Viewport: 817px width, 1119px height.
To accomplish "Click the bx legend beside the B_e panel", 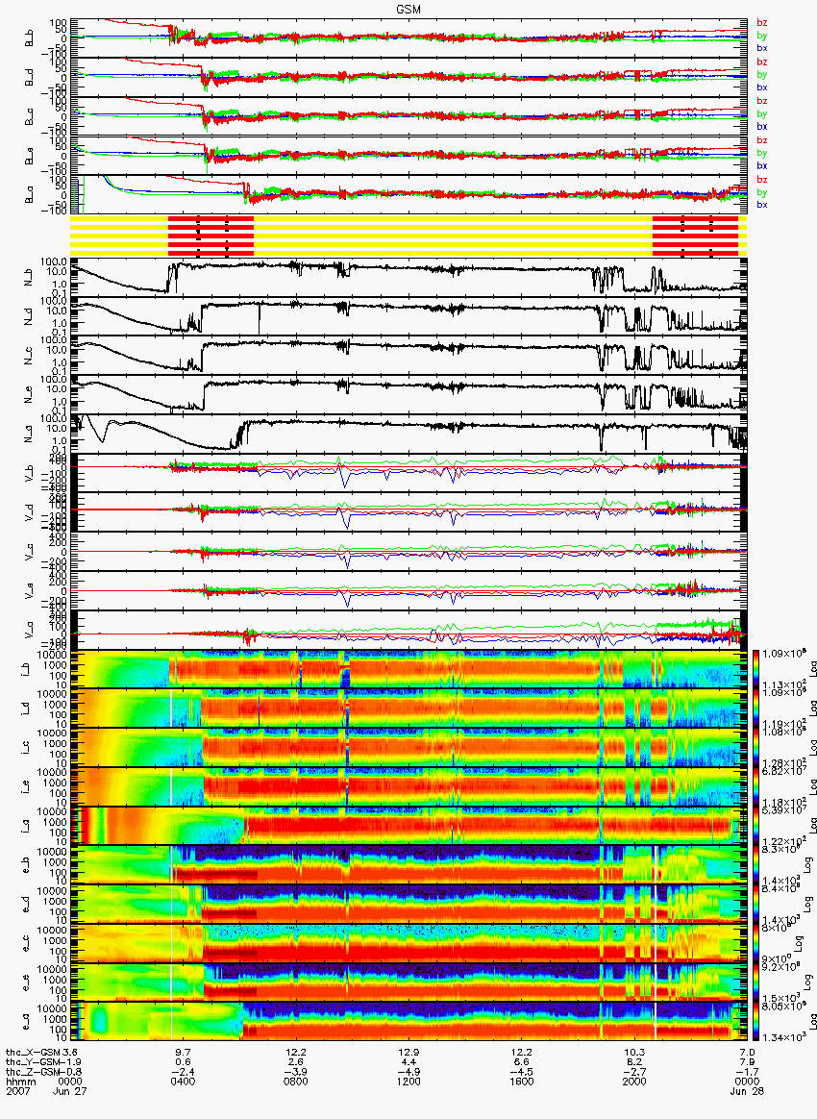I will pos(762,165).
